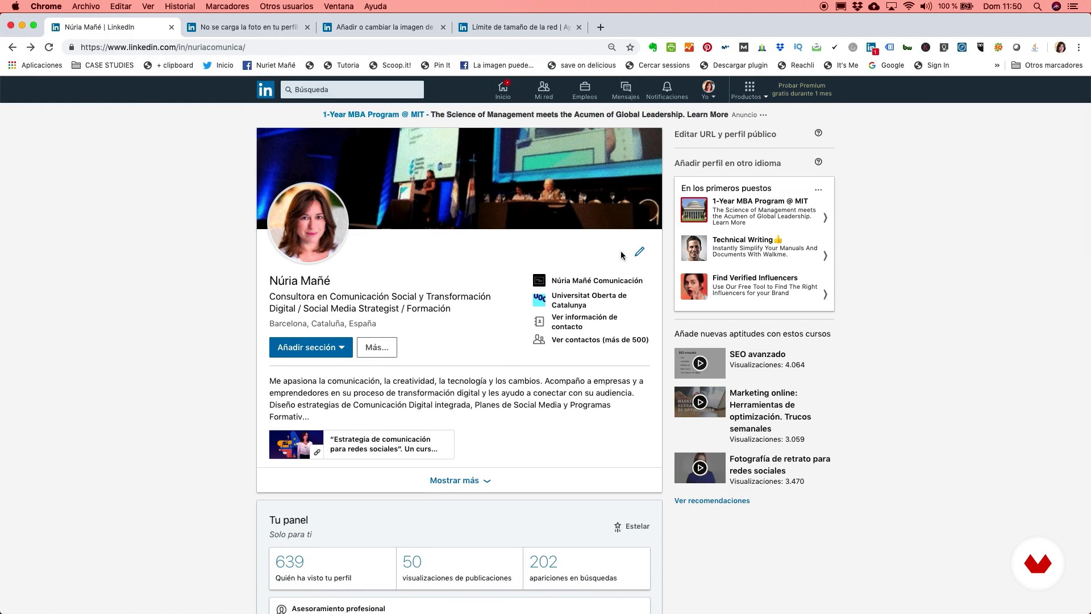Screen dimensions: 1091x614
Task: Open options for En los primeros puestos
Action: tap(818, 189)
